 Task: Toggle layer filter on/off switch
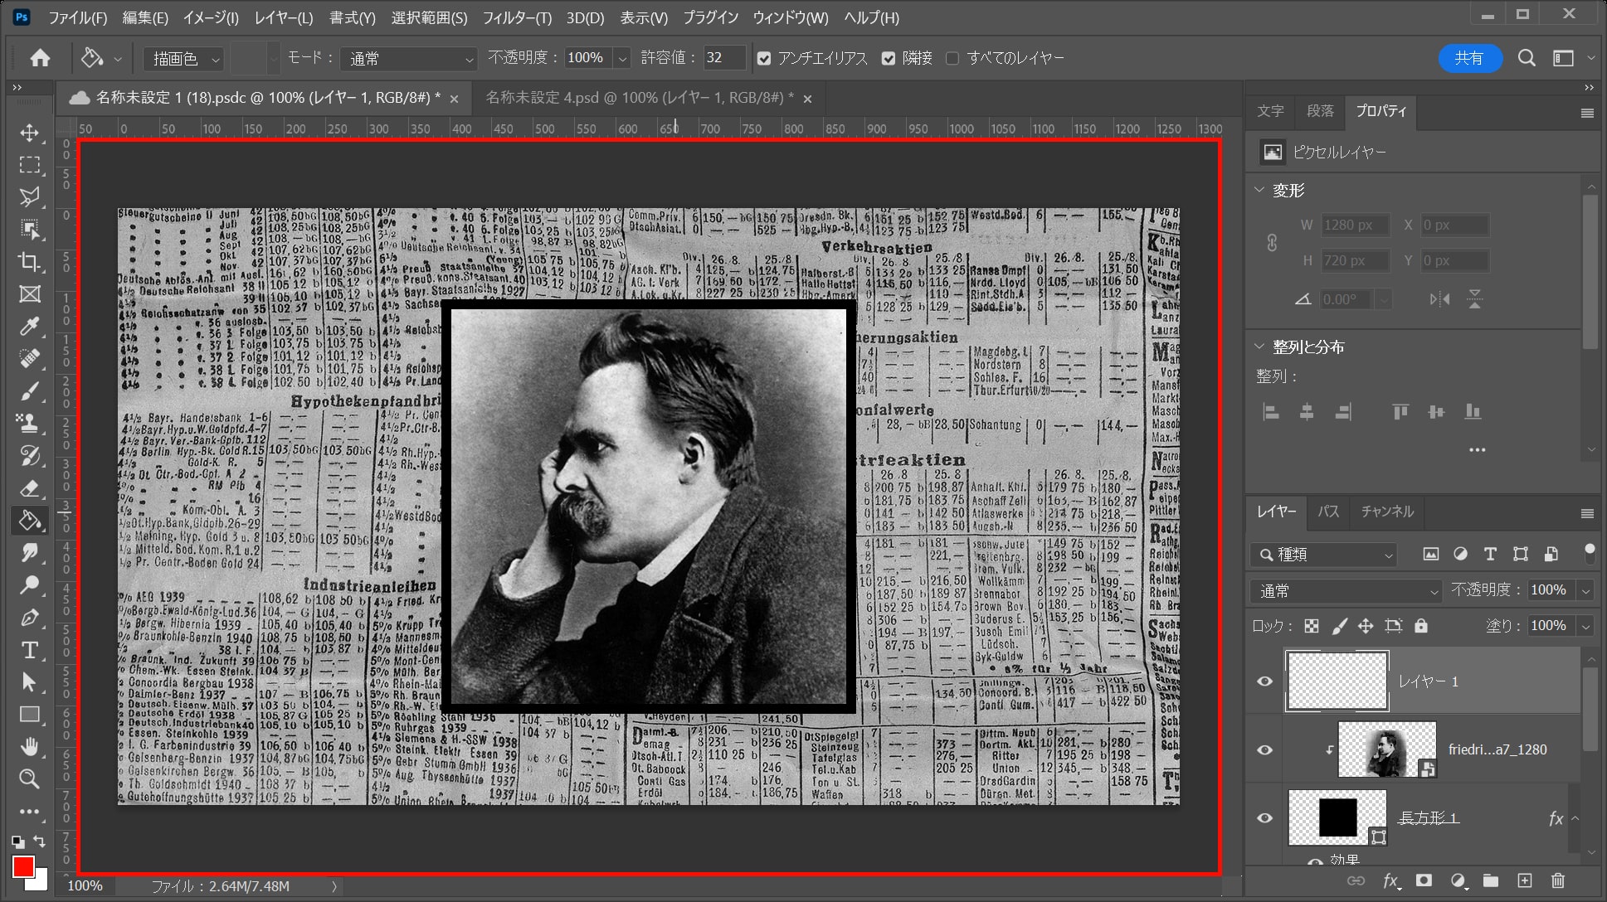pyautogui.click(x=1590, y=552)
